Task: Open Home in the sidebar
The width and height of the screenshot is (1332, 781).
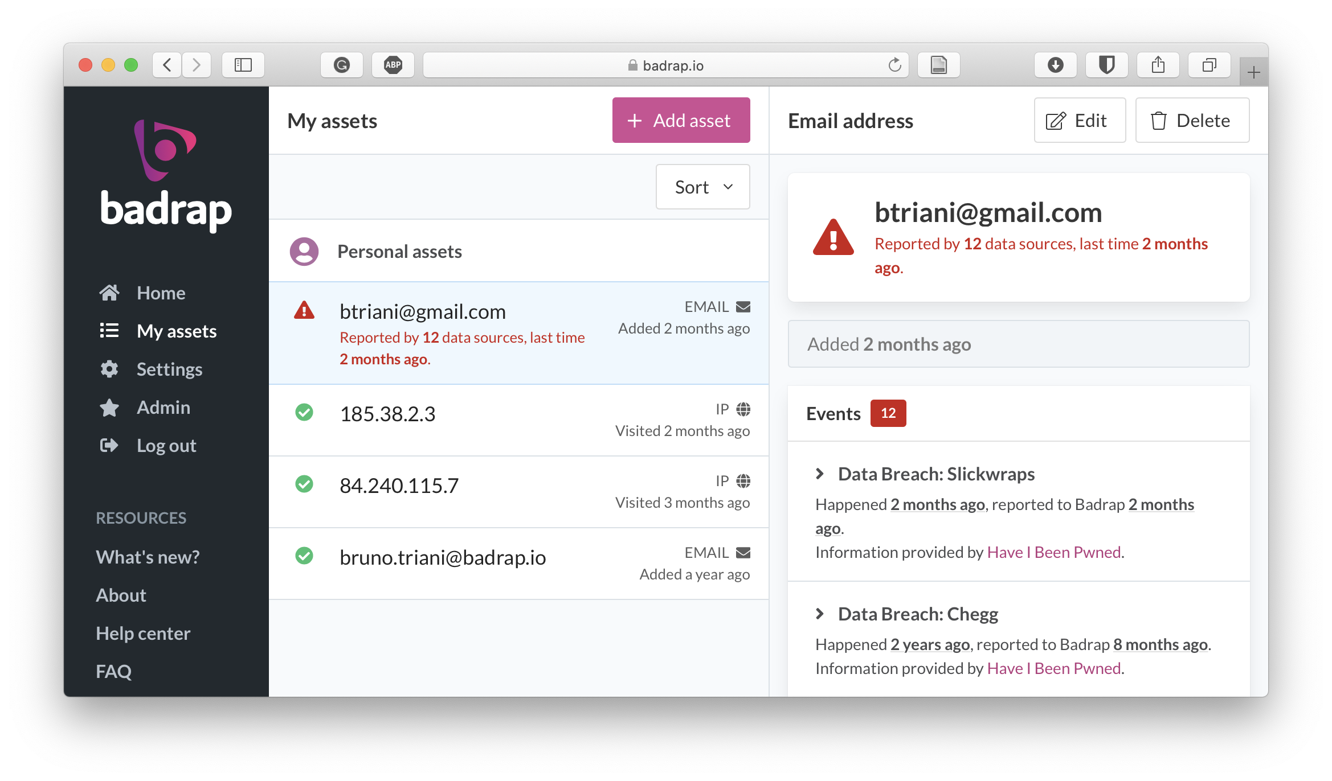Action: tap(161, 293)
